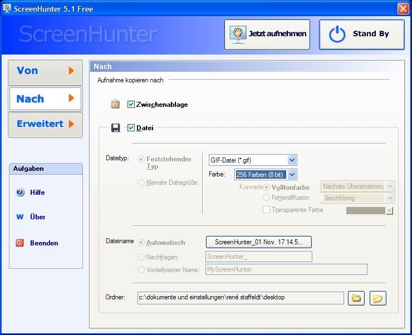
Task: Select the Kleinste Dateigröße radio button
Action: click(x=141, y=183)
